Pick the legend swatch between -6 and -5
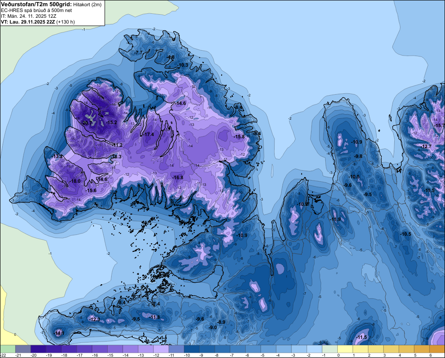 point(253,349)
